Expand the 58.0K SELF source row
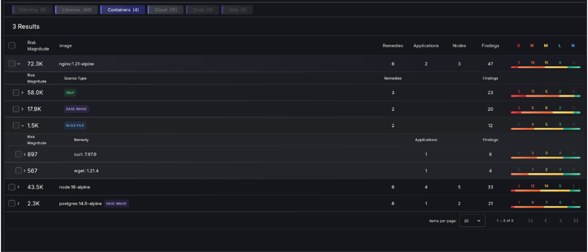 pyautogui.click(x=23, y=93)
